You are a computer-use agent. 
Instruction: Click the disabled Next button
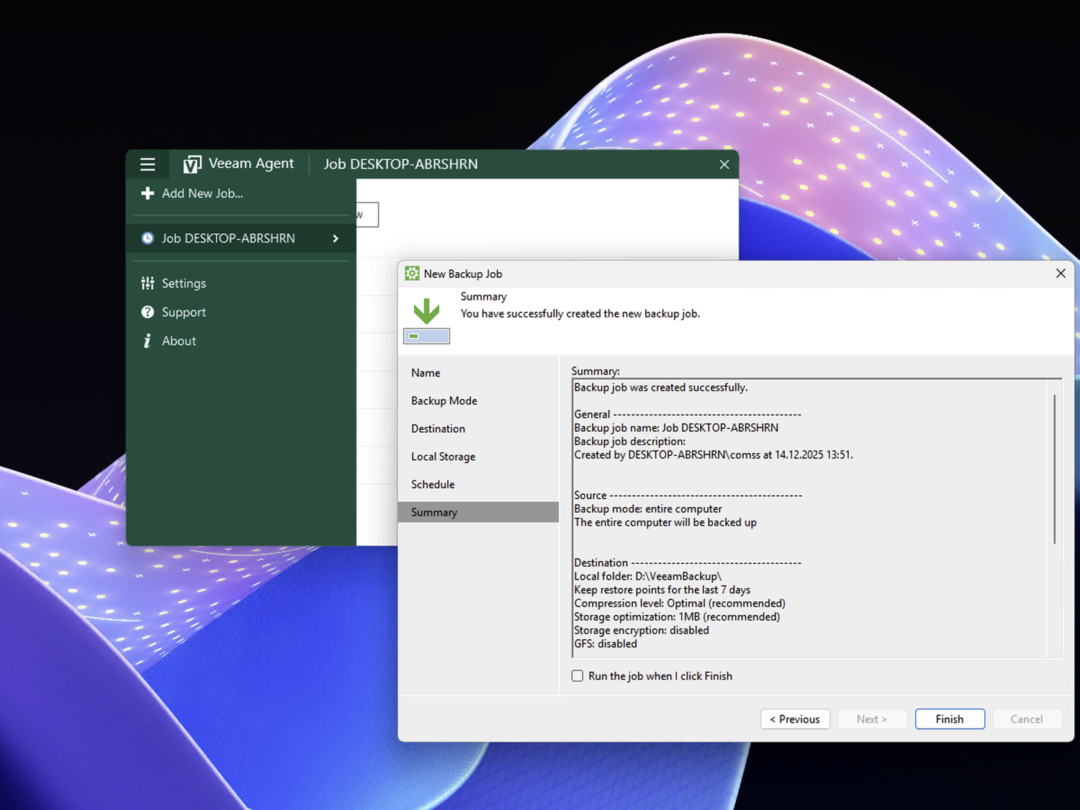point(872,719)
